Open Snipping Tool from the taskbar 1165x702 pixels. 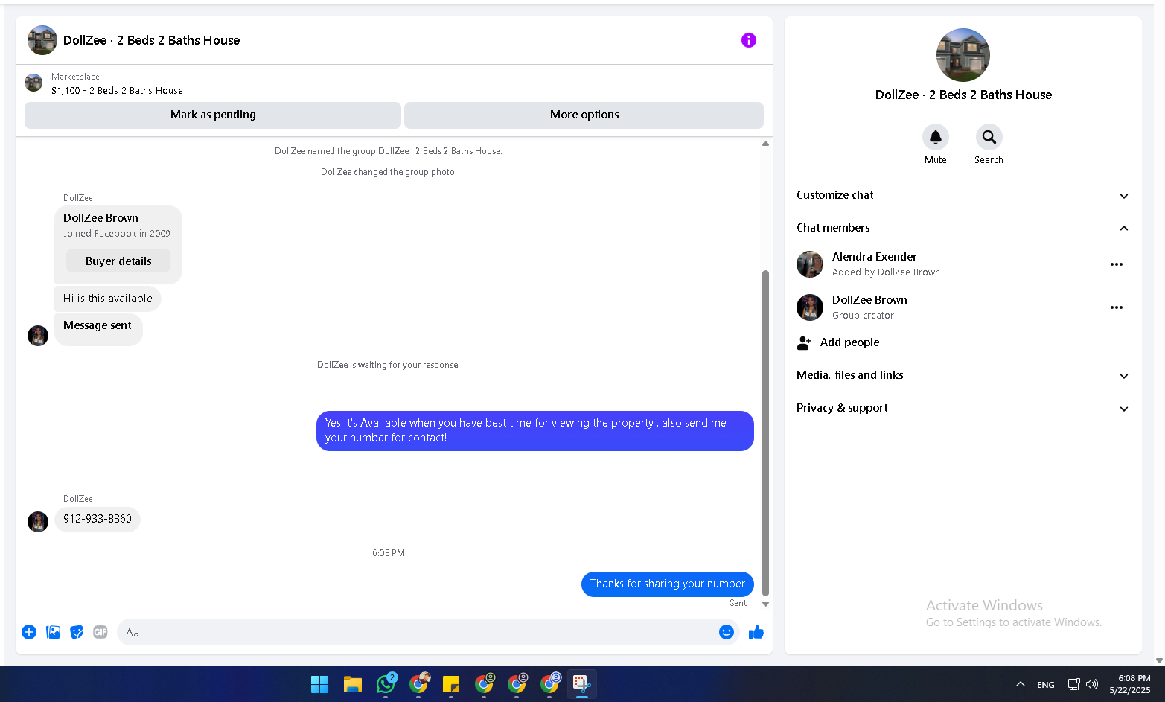[x=582, y=684]
